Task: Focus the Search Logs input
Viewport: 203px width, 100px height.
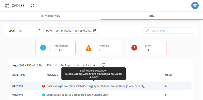Action: point(168,31)
